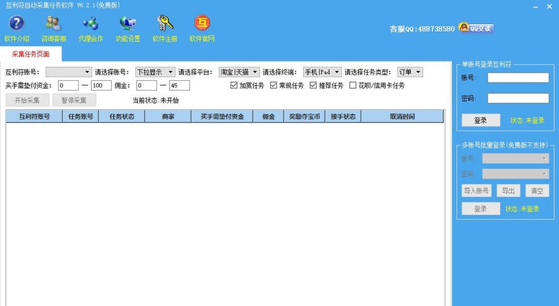Click the 导出 button
Viewport: 559px width, 306px height.
click(508, 191)
